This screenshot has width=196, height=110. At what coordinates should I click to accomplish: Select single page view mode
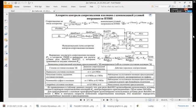(x=146, y=100)
